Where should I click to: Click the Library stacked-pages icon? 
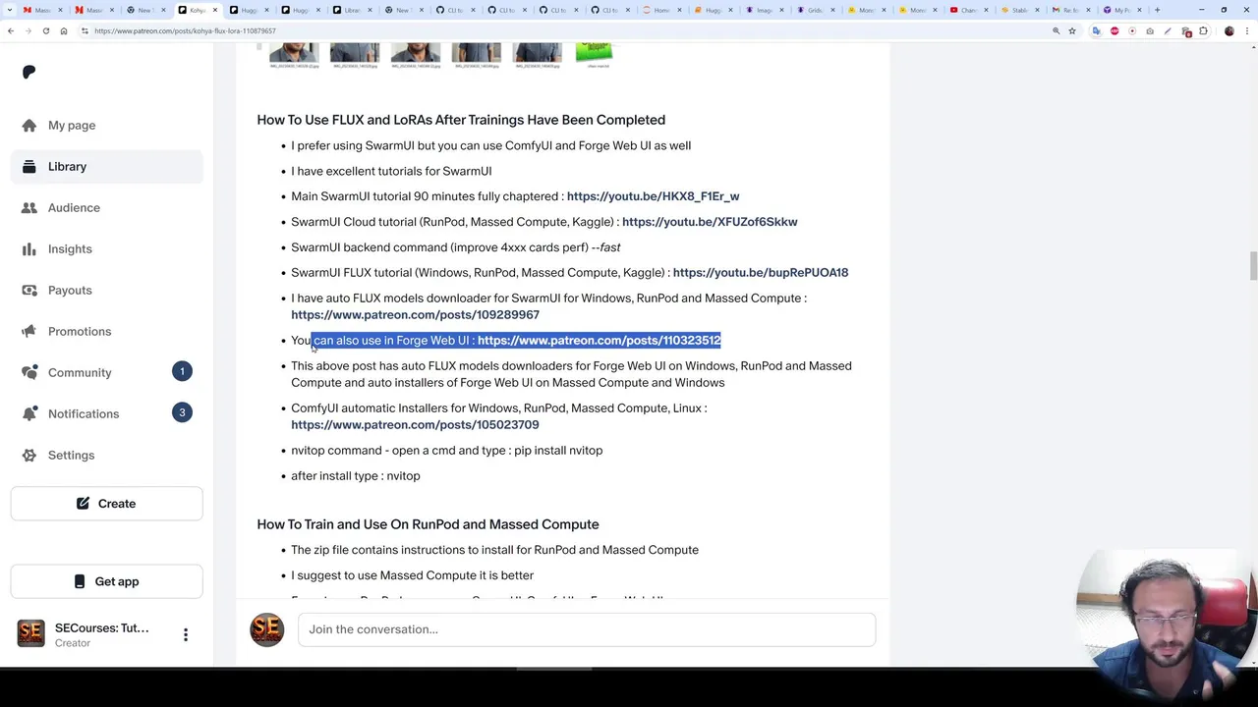(29, 167)
